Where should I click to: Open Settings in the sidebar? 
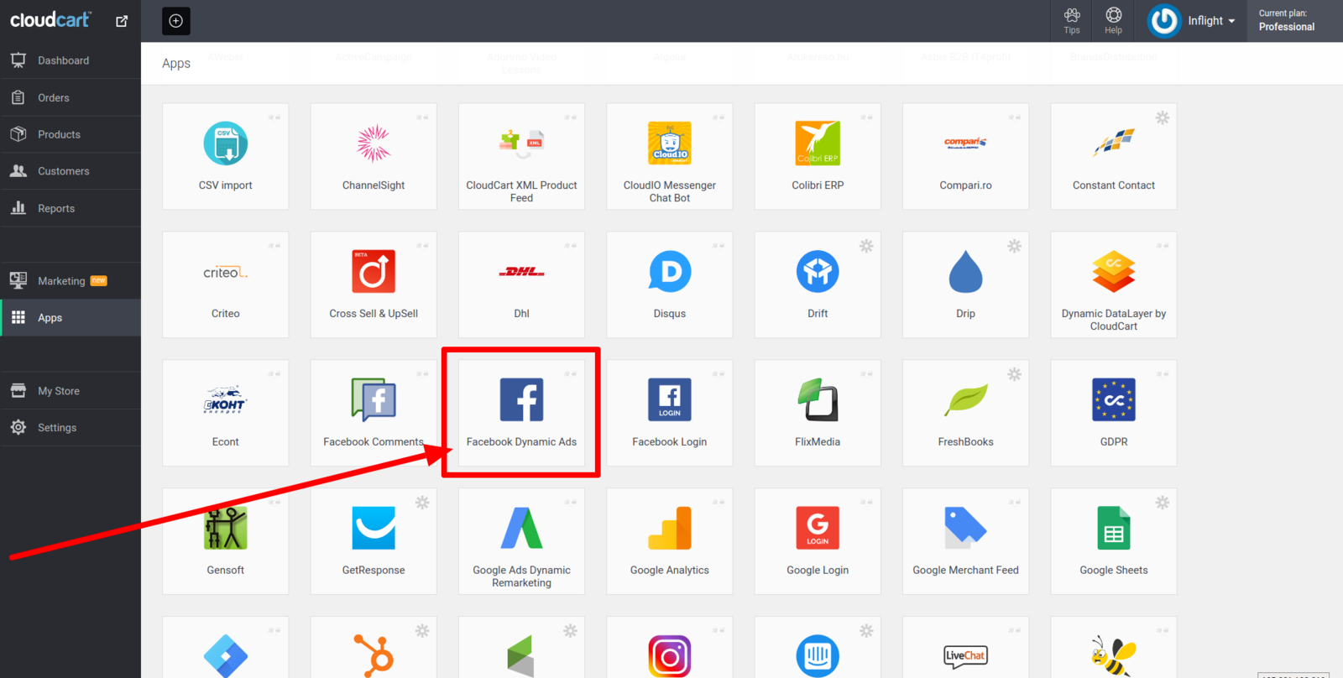click(x=71, y=428)
